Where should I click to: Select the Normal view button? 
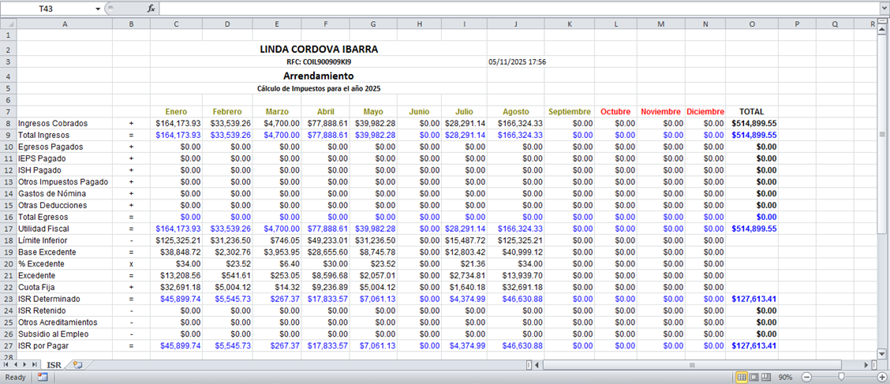(742, 378)
